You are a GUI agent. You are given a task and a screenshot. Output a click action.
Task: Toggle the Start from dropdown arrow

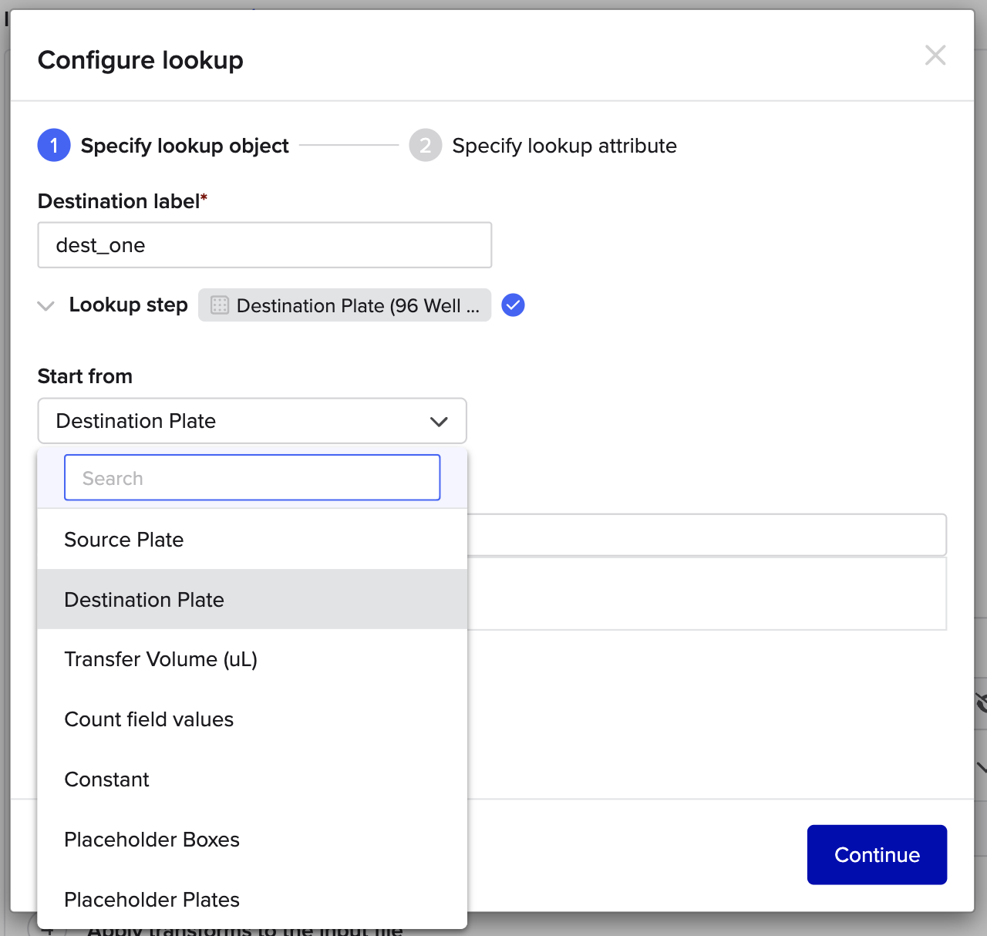tap(439, 422)
